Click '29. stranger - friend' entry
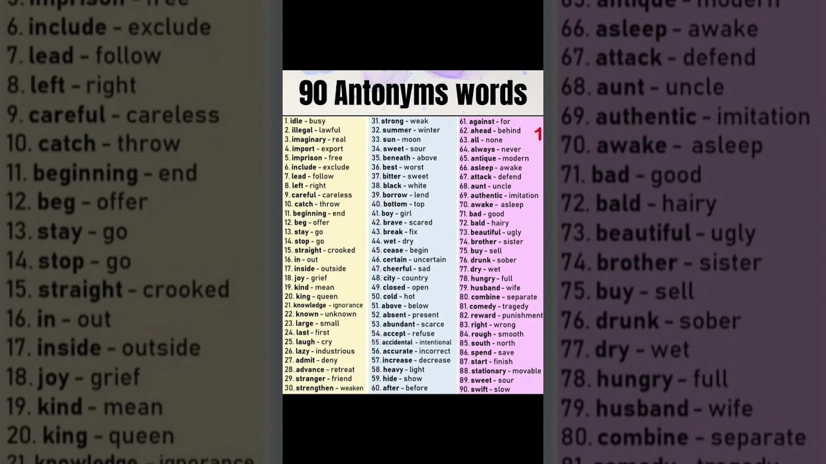The height and width of the screenshot is (464, 826). [318, 379]
